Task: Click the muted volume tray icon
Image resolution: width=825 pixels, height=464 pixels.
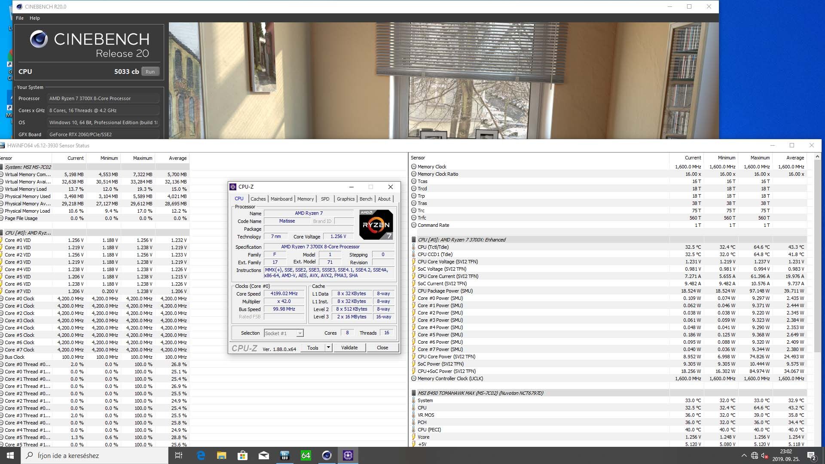Action: coord(765,455)
